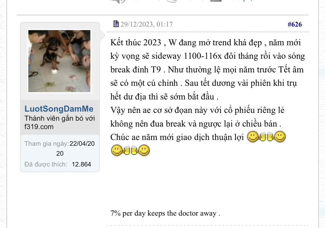
Task: Click the post document icon beside the date
Action: (x=116, y=24)
